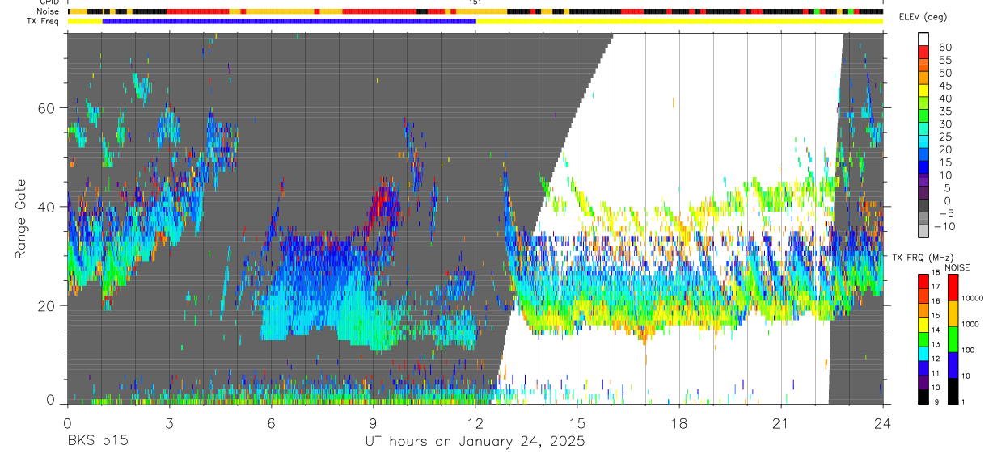The width and height of the screenshot is (993, 458).
Task: Click the '24' tick label on UT hours axis
Action: point(883,423)
